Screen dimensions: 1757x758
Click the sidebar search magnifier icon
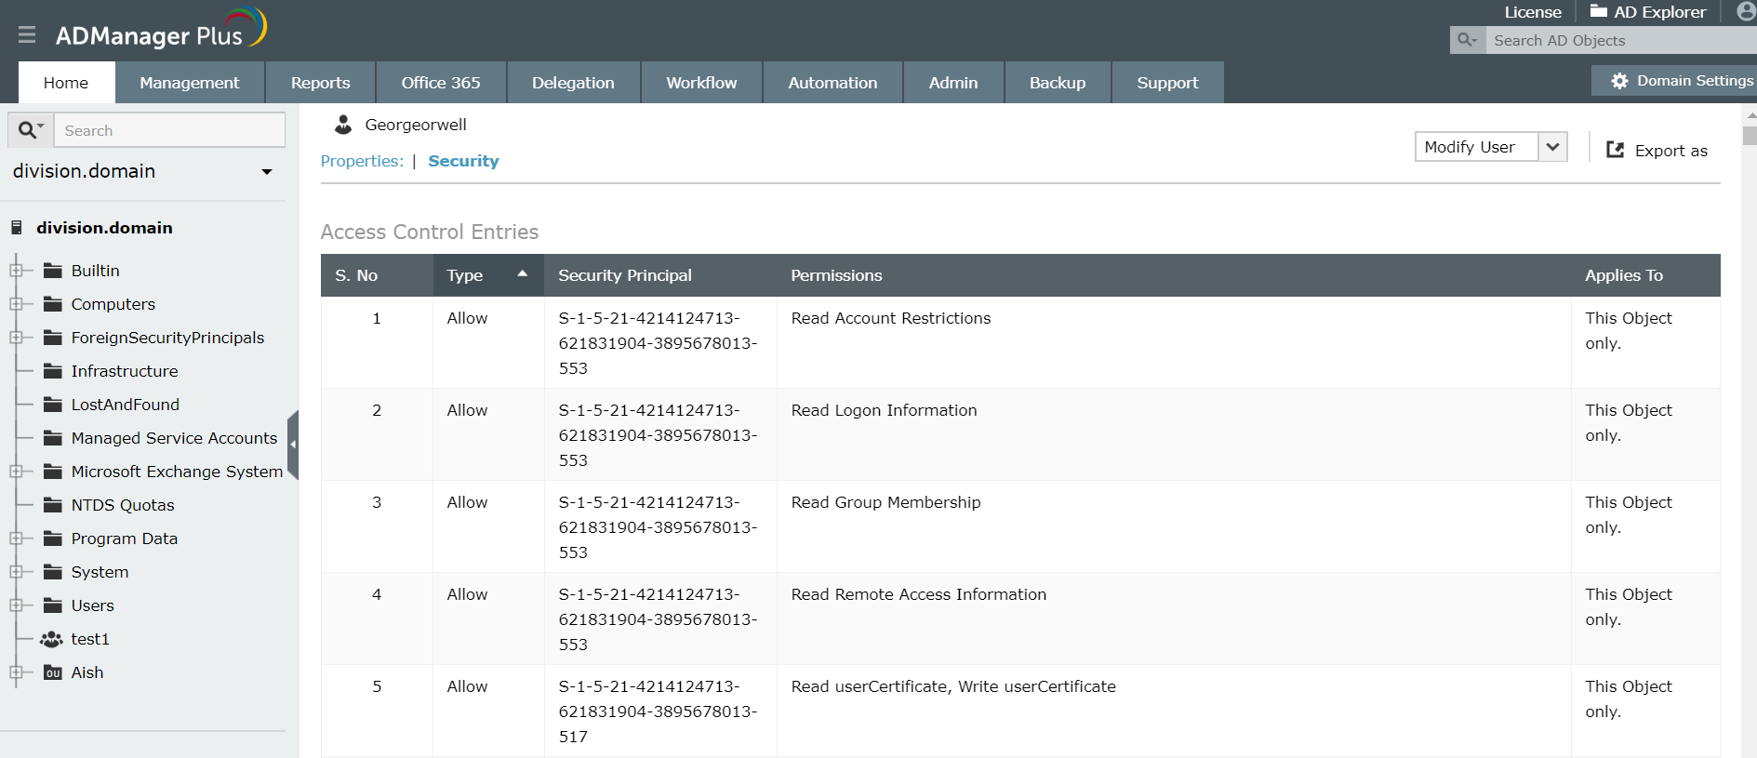click(x=31, y=130)
